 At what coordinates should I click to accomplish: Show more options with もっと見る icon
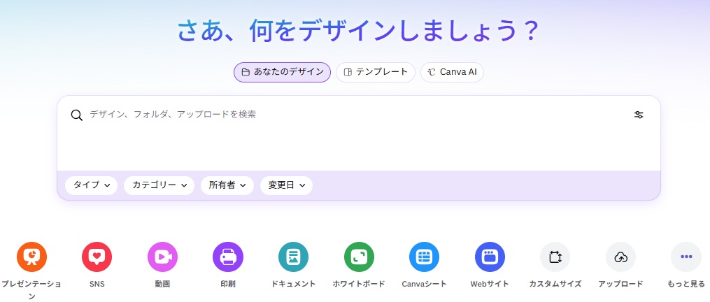[x=686, y=257]
